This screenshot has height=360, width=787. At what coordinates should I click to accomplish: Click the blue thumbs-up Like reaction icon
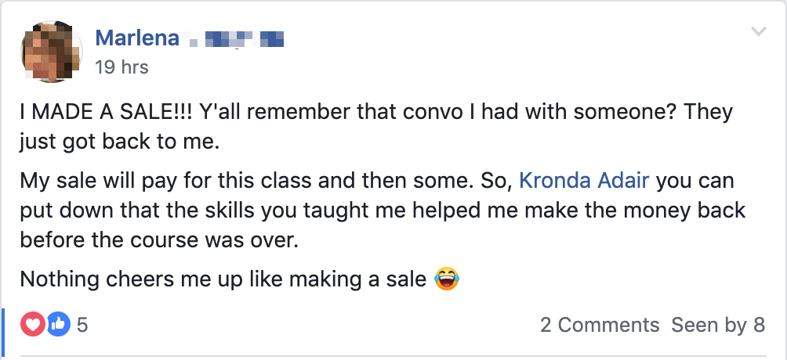coord(57,324)
